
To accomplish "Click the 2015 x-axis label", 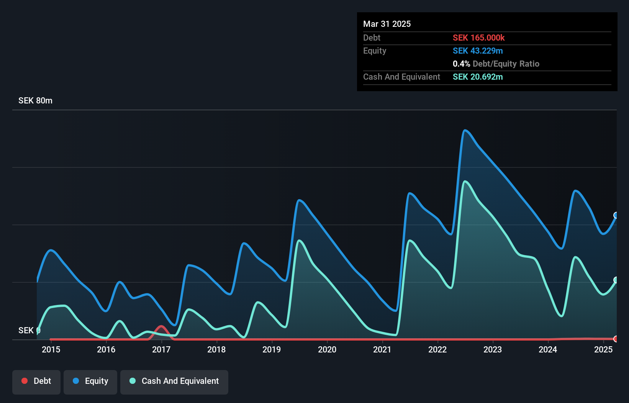I will [x=51, y=349].
